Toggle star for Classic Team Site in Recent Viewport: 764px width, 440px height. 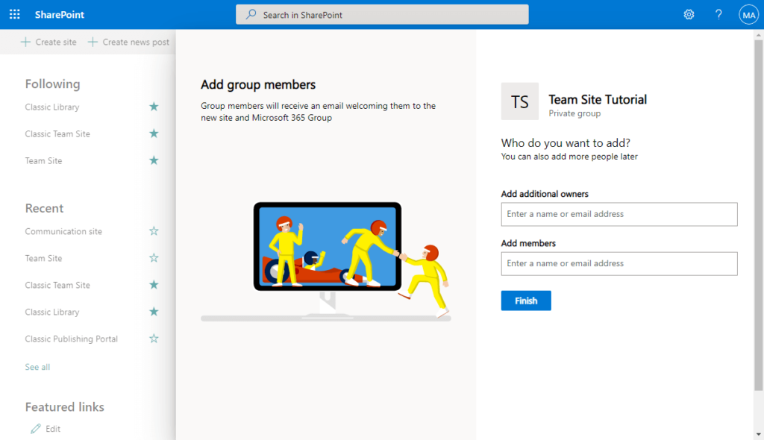(154, 285)
